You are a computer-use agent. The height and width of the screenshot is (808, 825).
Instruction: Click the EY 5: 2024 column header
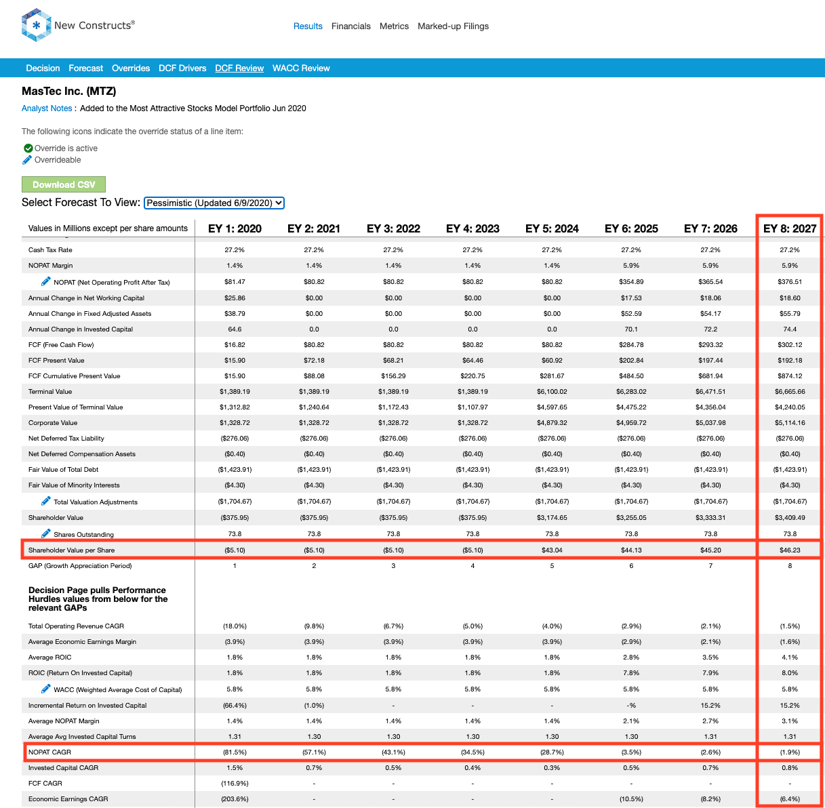[x=552, y=228]
